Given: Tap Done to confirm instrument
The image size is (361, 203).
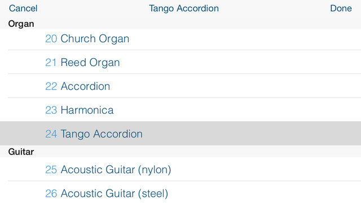Looking at the screenshot, I should (x=341, y=8).
